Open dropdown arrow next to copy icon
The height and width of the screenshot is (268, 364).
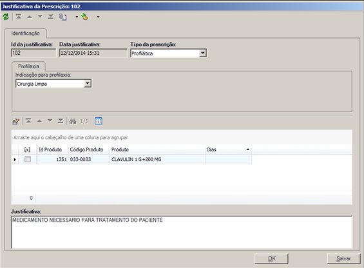click(x=77, y=17)
